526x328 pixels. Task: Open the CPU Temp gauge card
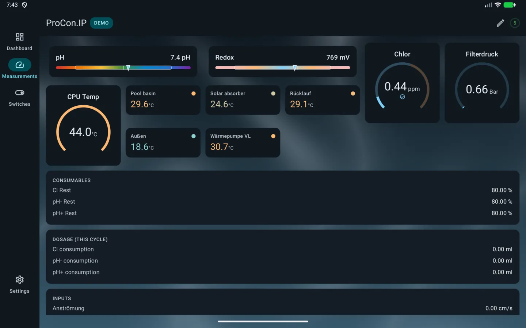(83, 125)
